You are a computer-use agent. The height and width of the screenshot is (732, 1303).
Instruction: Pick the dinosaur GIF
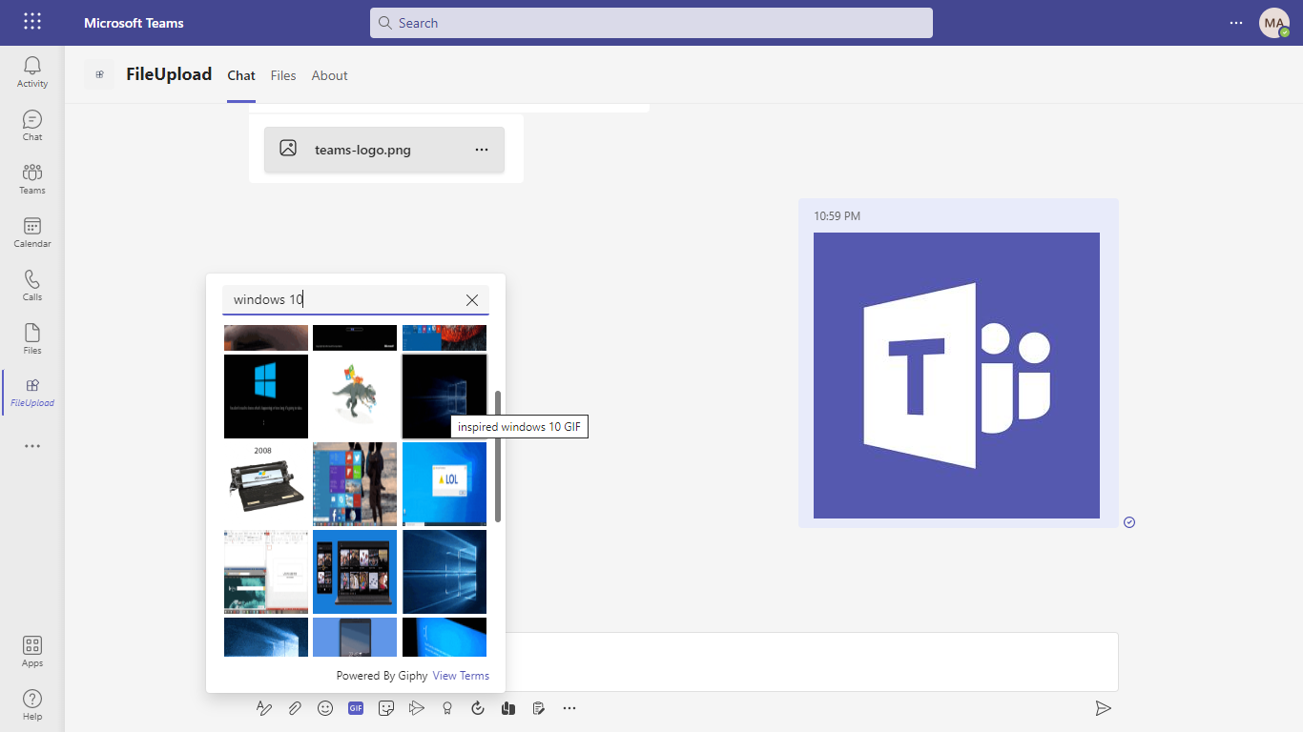pos(355,396)
